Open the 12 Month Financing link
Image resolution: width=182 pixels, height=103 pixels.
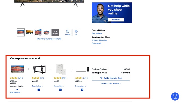point(99,40)
